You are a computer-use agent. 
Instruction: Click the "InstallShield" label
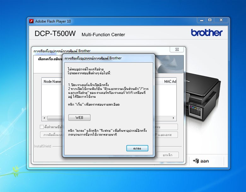(43, 146)
